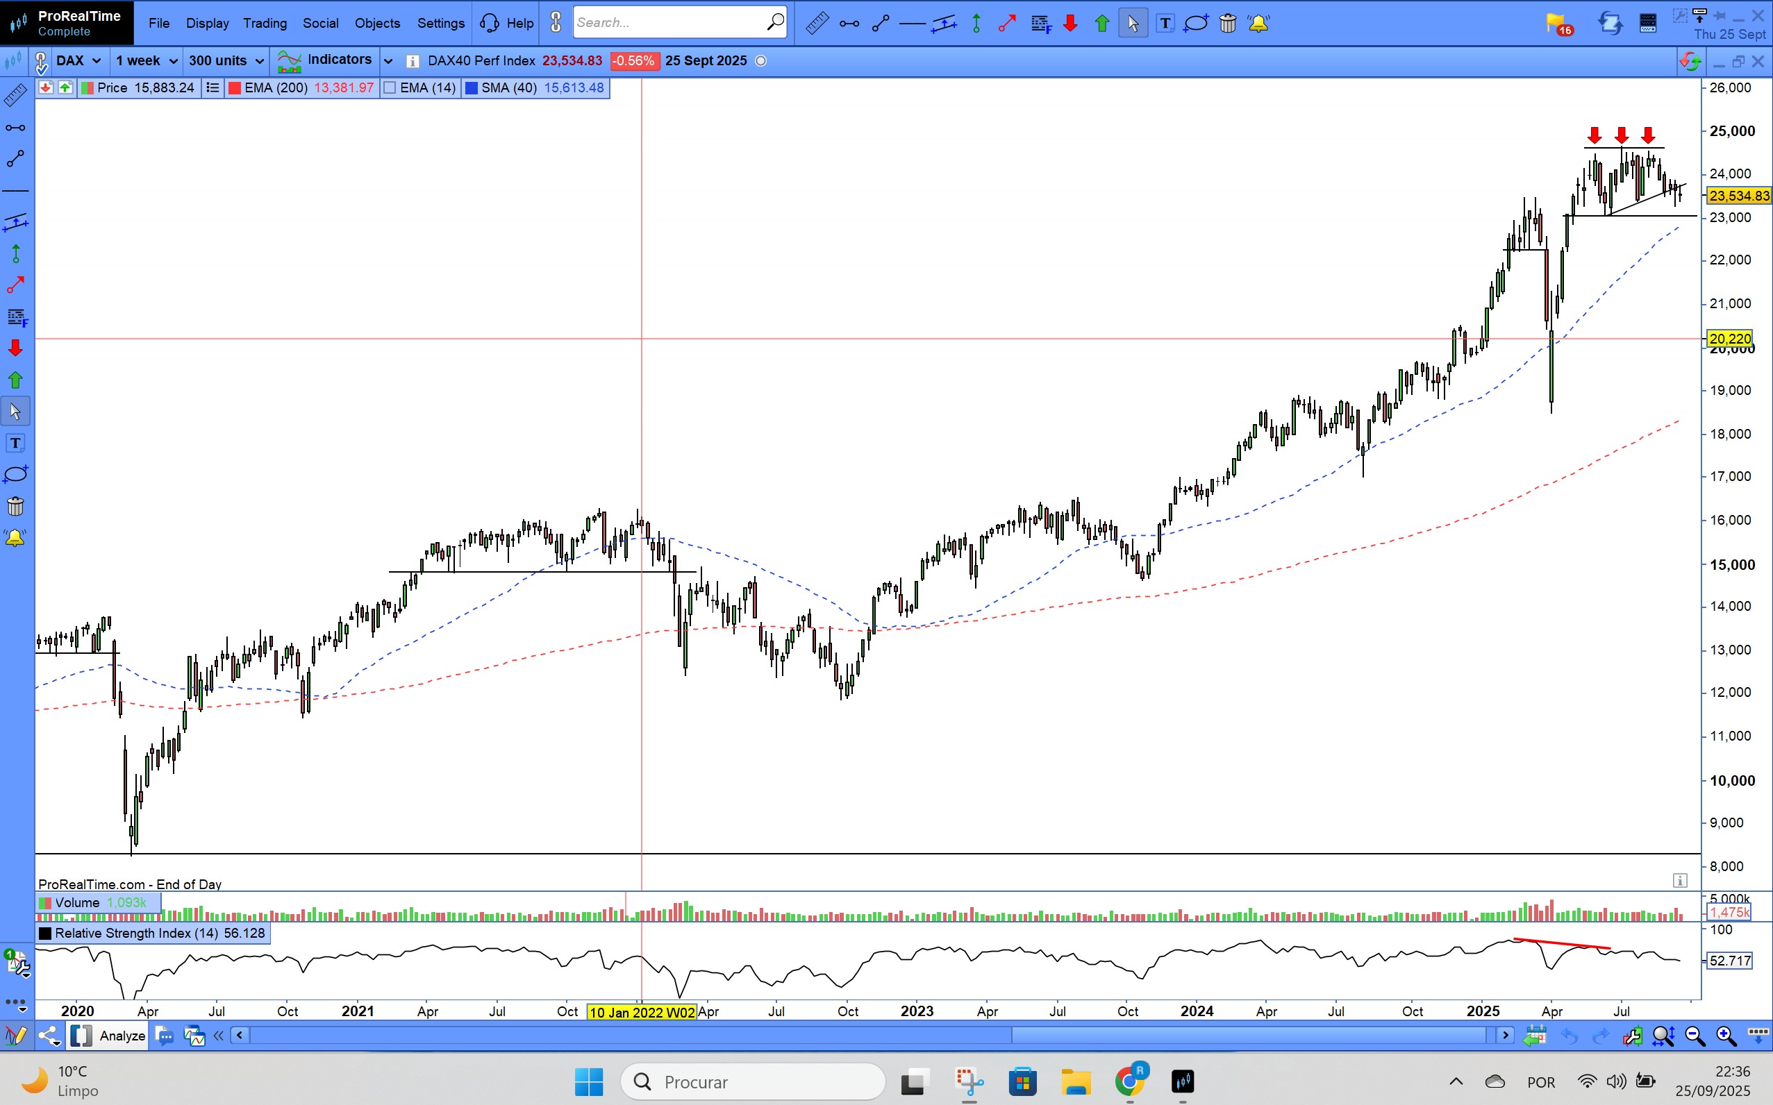The width and height of the screenshot is (1773, 1105).
Task: Click the zoom out magnifier at bottom right
Action: tap(1694, 1036)
